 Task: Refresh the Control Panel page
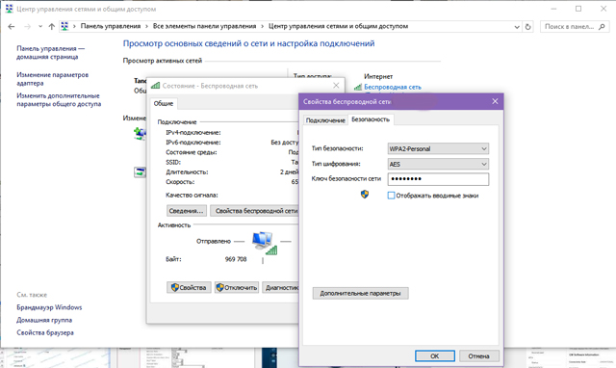tap(528, 27)
